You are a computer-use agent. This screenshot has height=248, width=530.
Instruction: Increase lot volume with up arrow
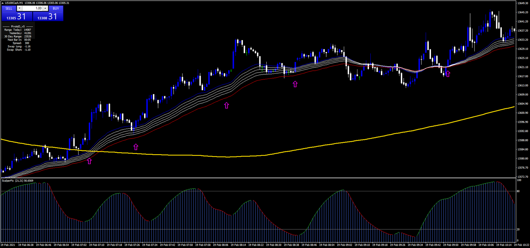46,8
